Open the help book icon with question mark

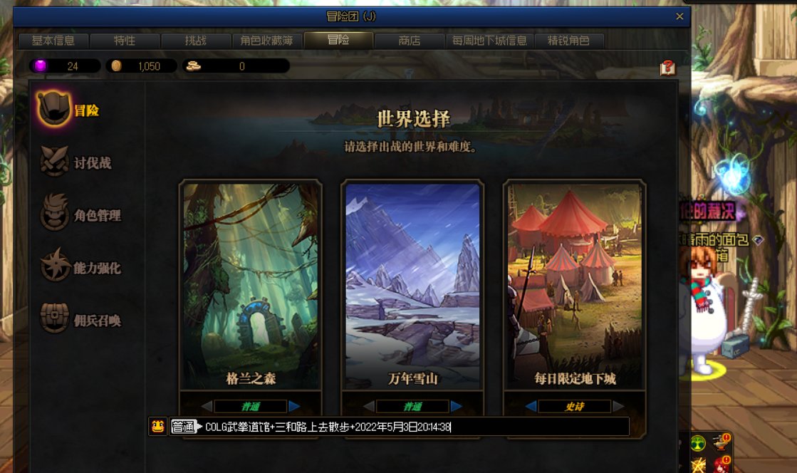pyautogui.click(x=667, y=67)
